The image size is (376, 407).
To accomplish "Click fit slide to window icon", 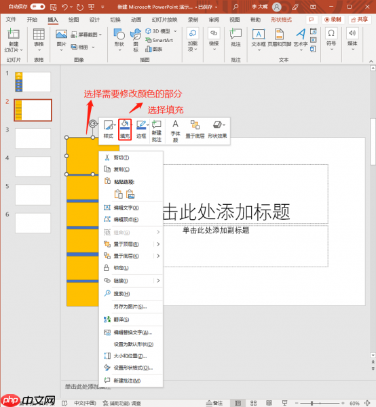I will (x=367, y=403).
